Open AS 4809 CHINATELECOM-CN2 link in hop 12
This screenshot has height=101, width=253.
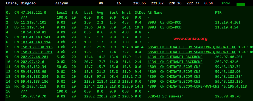point(174,71)
